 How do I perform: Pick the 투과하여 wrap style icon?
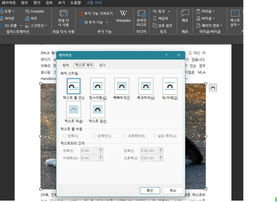146,86
